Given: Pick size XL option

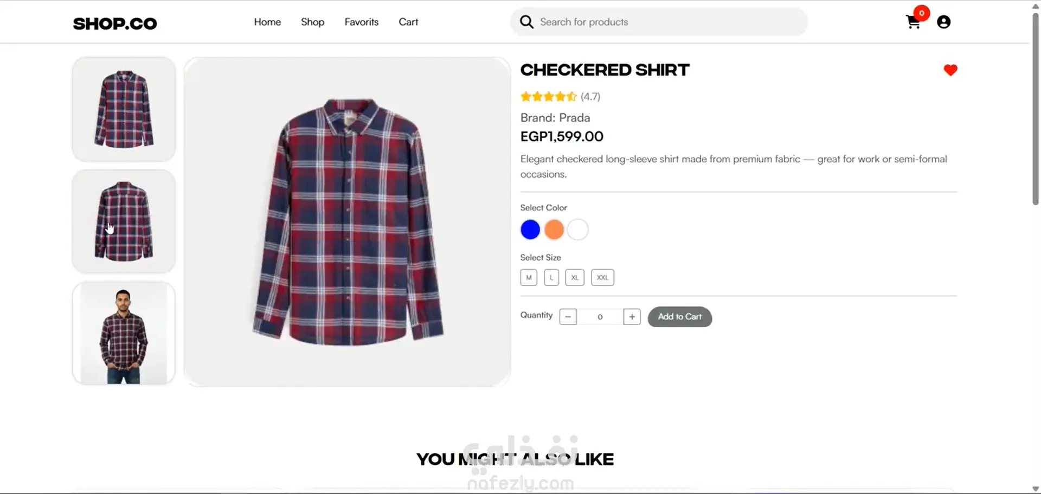Looking at the screenshot, I should 575,277.
